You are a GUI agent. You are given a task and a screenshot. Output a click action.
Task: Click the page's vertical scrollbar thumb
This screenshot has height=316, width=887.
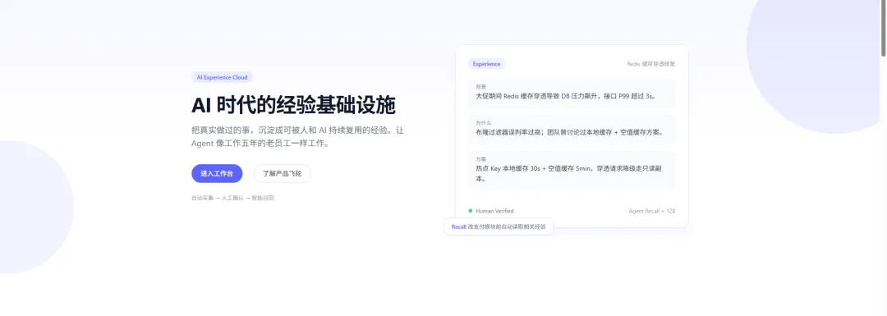(883, 28)
